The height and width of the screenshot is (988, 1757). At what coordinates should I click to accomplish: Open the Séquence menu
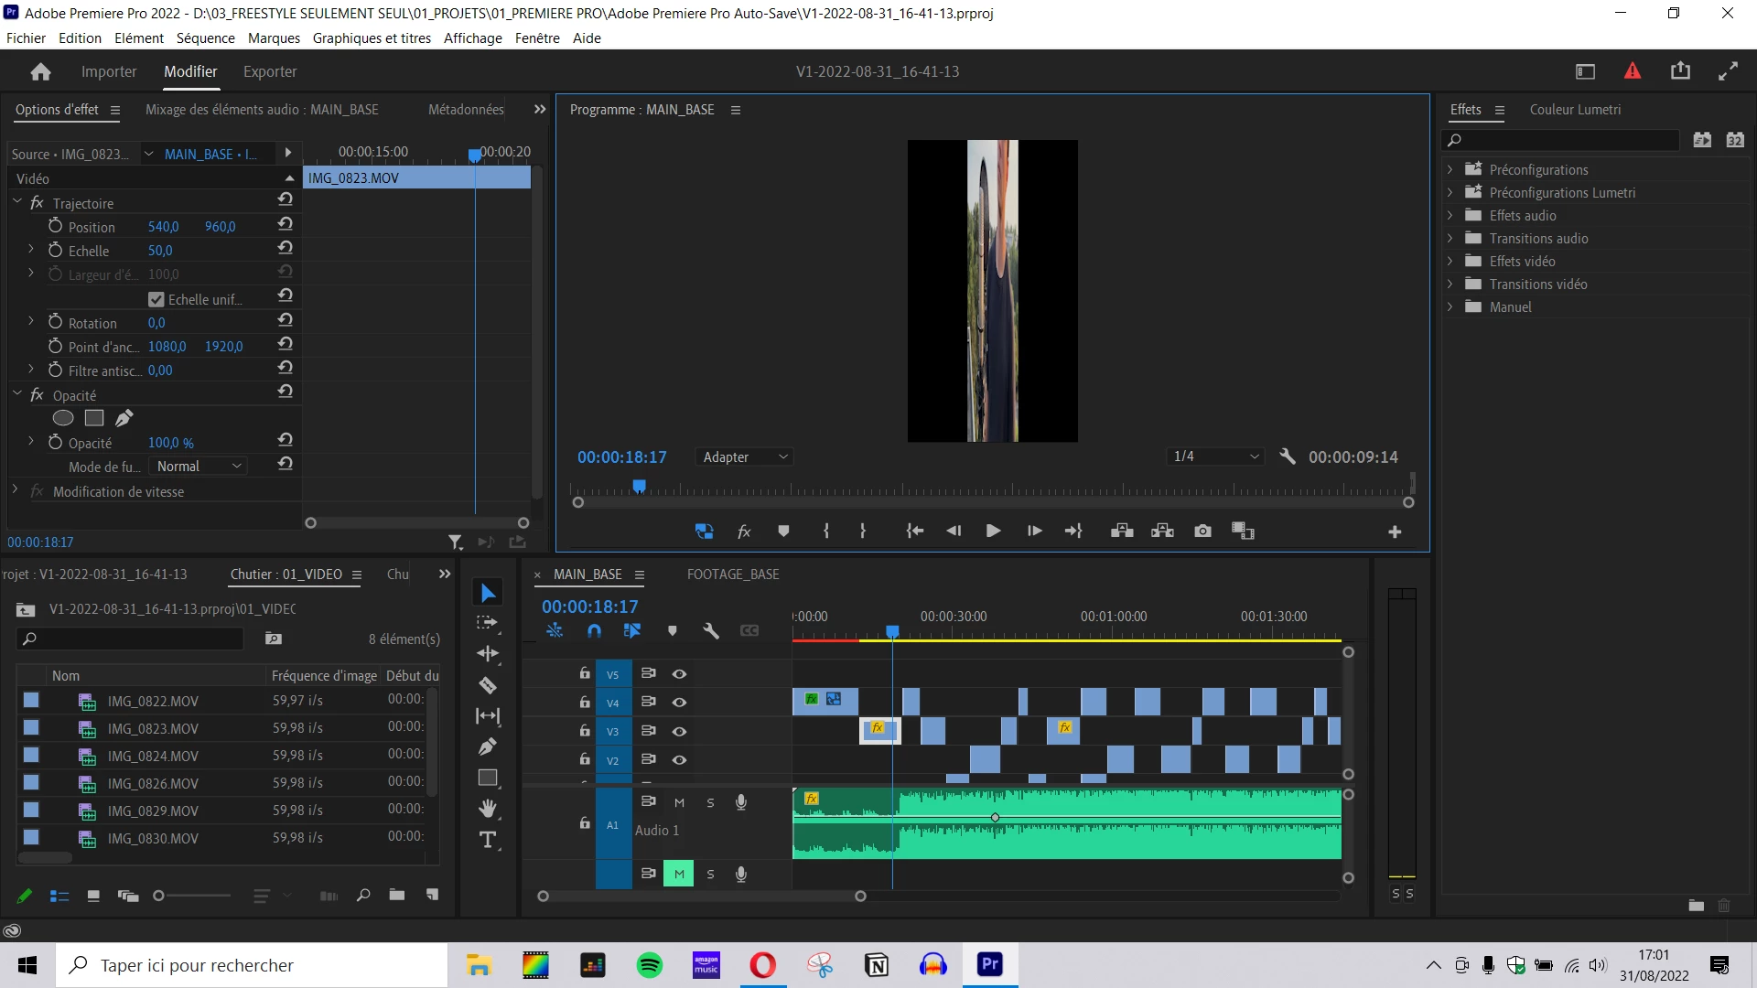[x=205, y=38]
